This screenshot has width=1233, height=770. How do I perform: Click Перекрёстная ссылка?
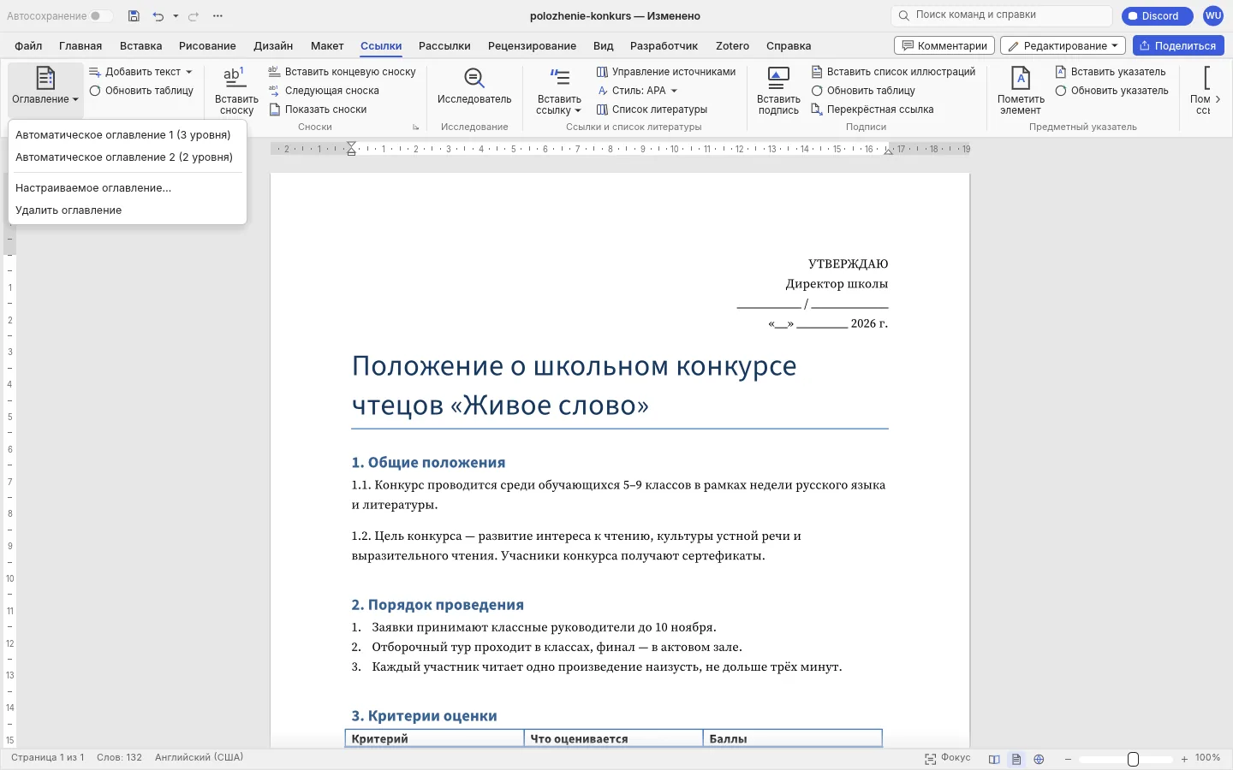(872, 110)
